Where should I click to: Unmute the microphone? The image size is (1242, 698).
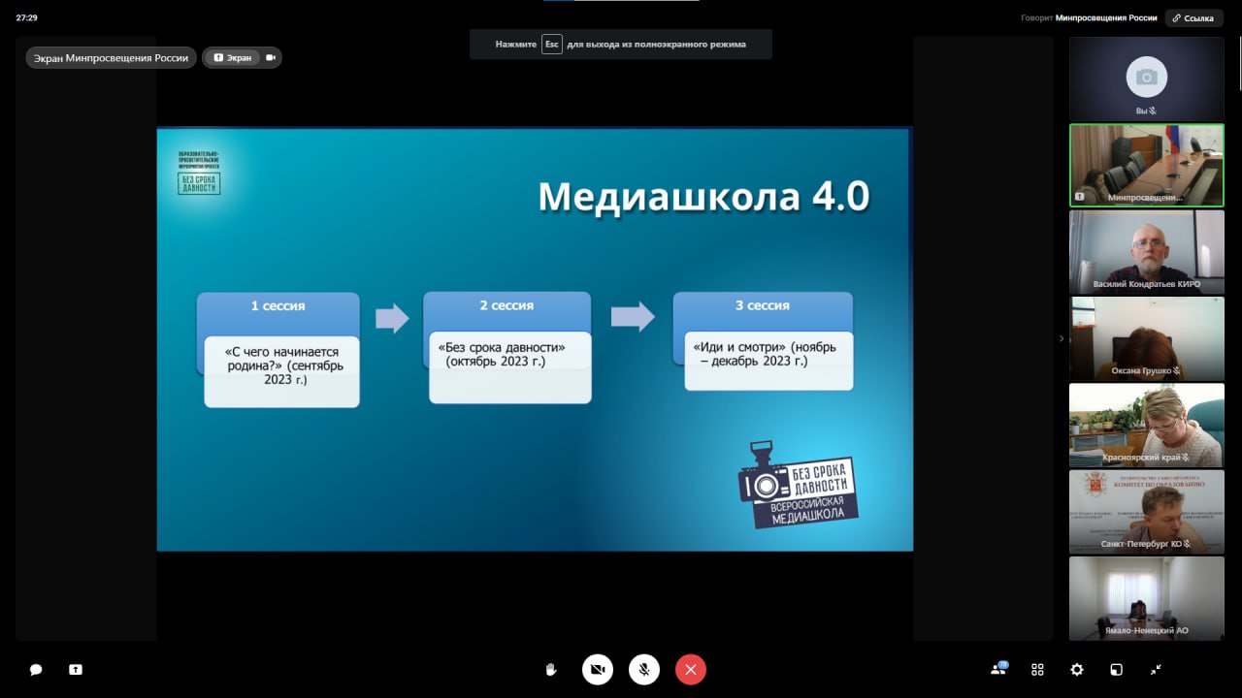click(x=644, y=670)
